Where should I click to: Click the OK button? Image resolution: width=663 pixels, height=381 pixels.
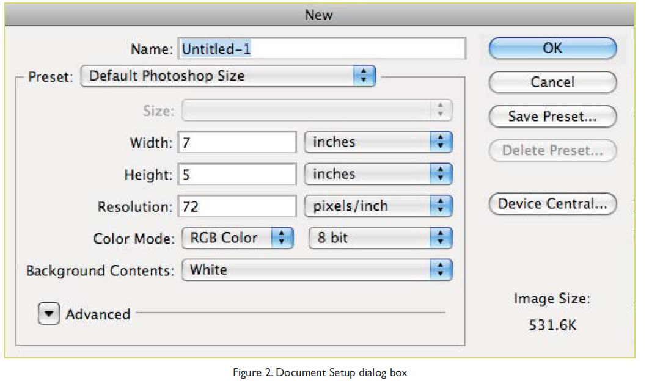552,48
